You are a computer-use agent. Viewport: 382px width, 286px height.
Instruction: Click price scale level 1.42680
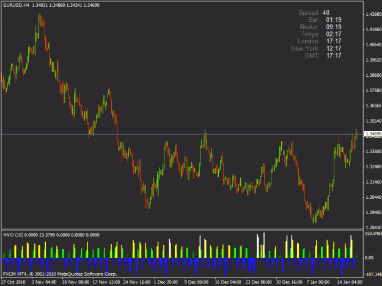[x=373, y=15]
